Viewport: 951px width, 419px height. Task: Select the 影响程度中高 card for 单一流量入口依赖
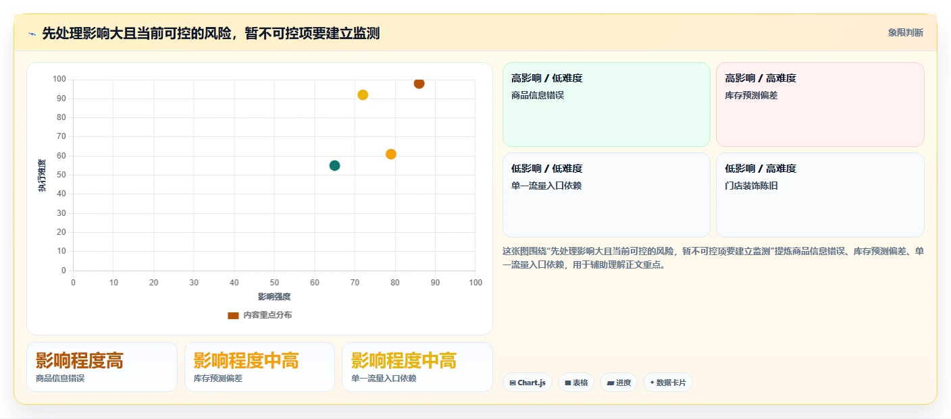click(417, 367)
